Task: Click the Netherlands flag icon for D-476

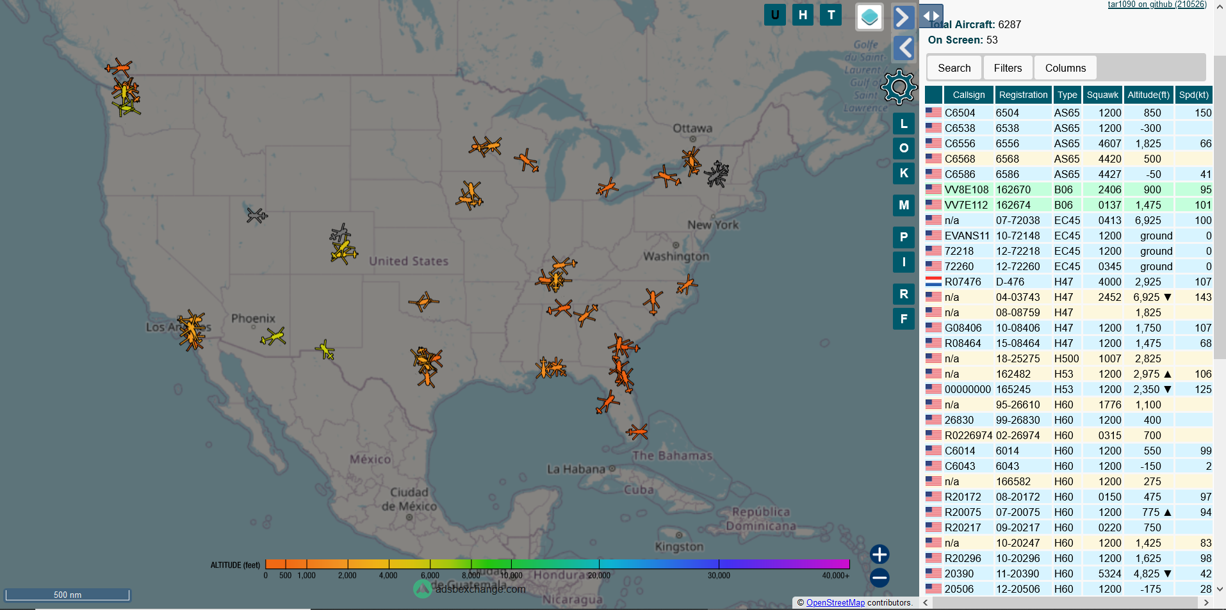Action: (933, 282)
